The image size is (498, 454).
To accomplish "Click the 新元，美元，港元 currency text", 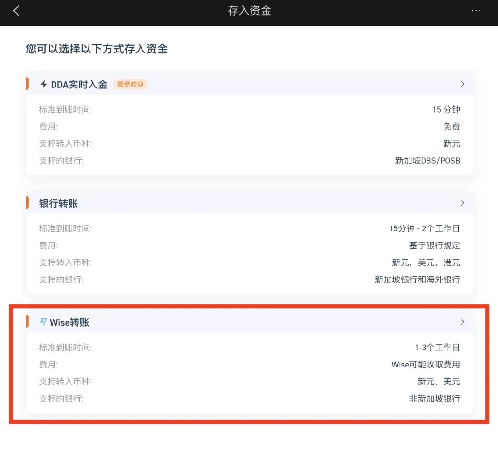I will point(426,262).
